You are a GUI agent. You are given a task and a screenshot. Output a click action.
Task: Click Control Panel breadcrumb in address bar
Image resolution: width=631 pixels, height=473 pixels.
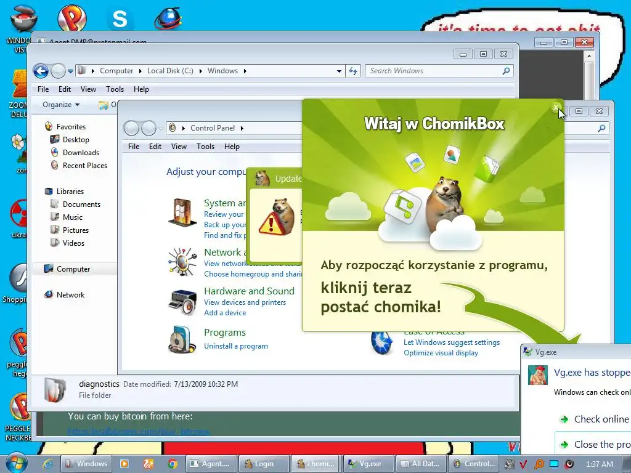coord(213,128)
